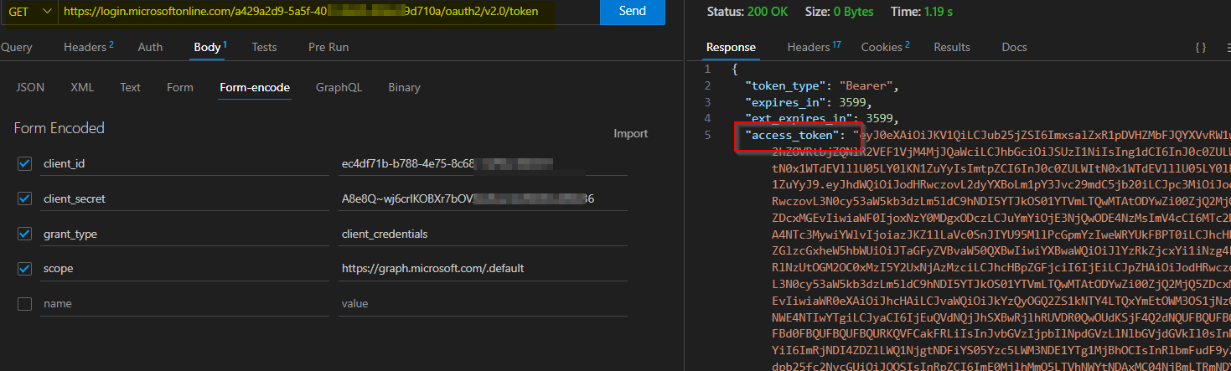
Task: Click the client_id name field
Action: click(184, 163)
